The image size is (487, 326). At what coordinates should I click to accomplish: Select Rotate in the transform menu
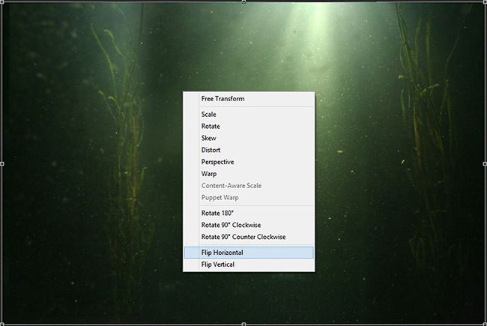coord(249,126)
